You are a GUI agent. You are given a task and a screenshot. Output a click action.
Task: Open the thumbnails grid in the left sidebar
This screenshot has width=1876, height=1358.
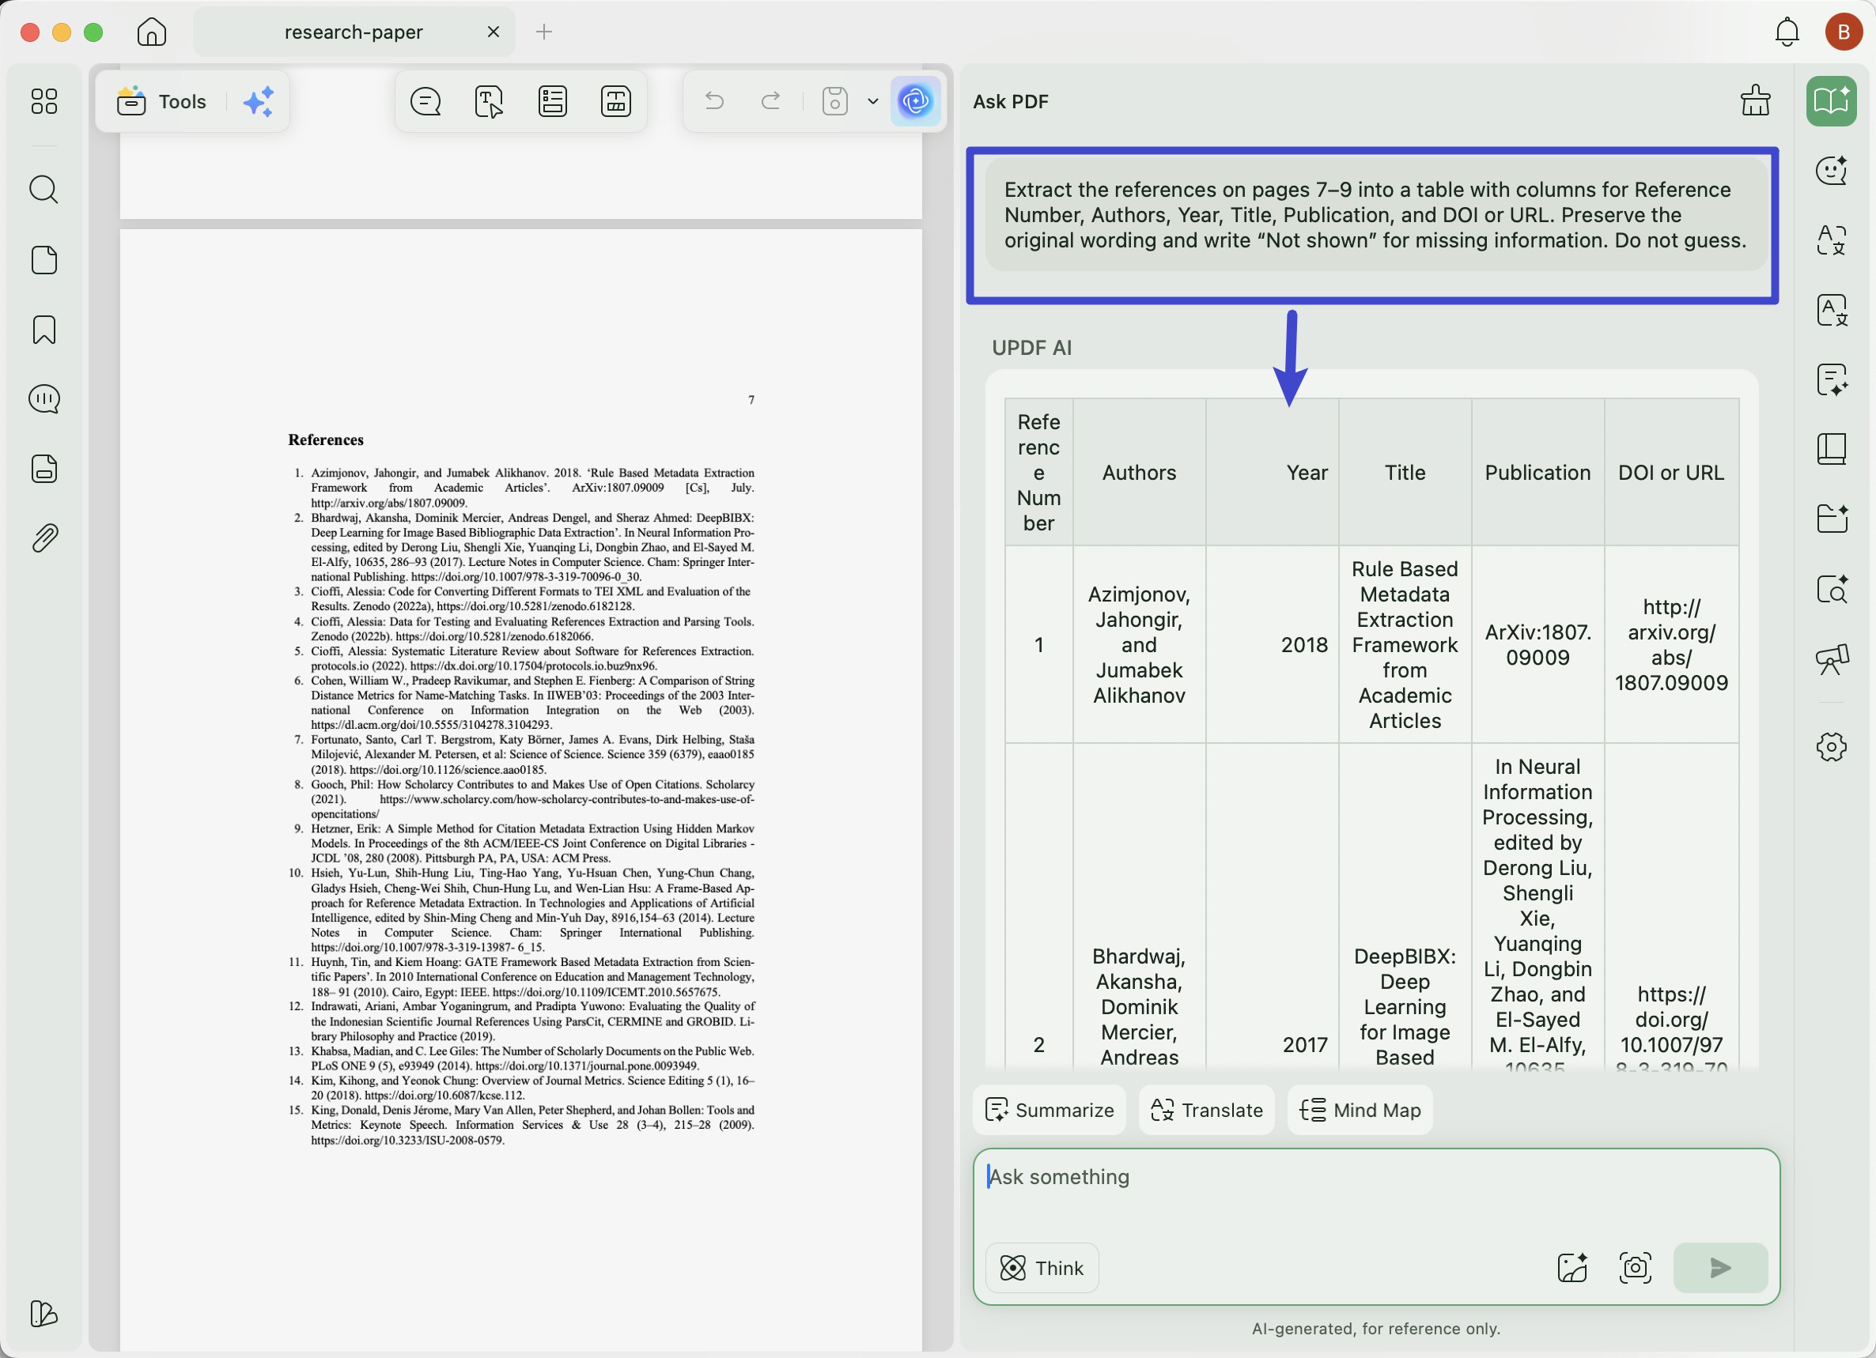pos(43,102)
